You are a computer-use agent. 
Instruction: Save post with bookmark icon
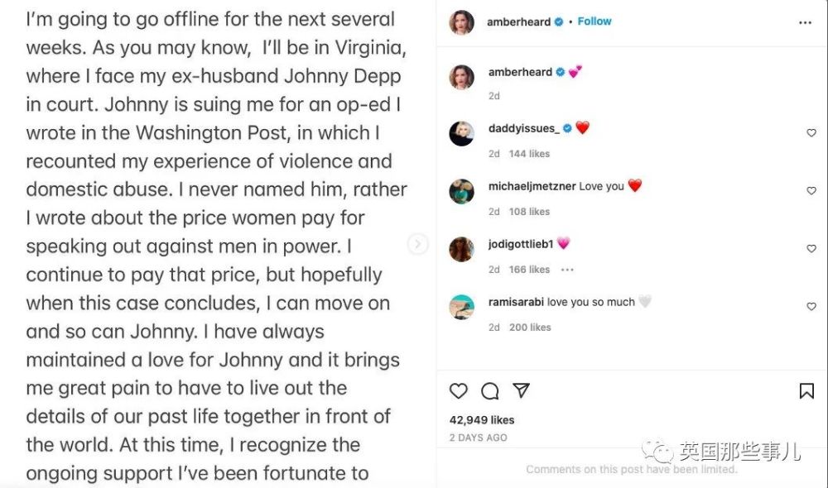coord(806,391)
